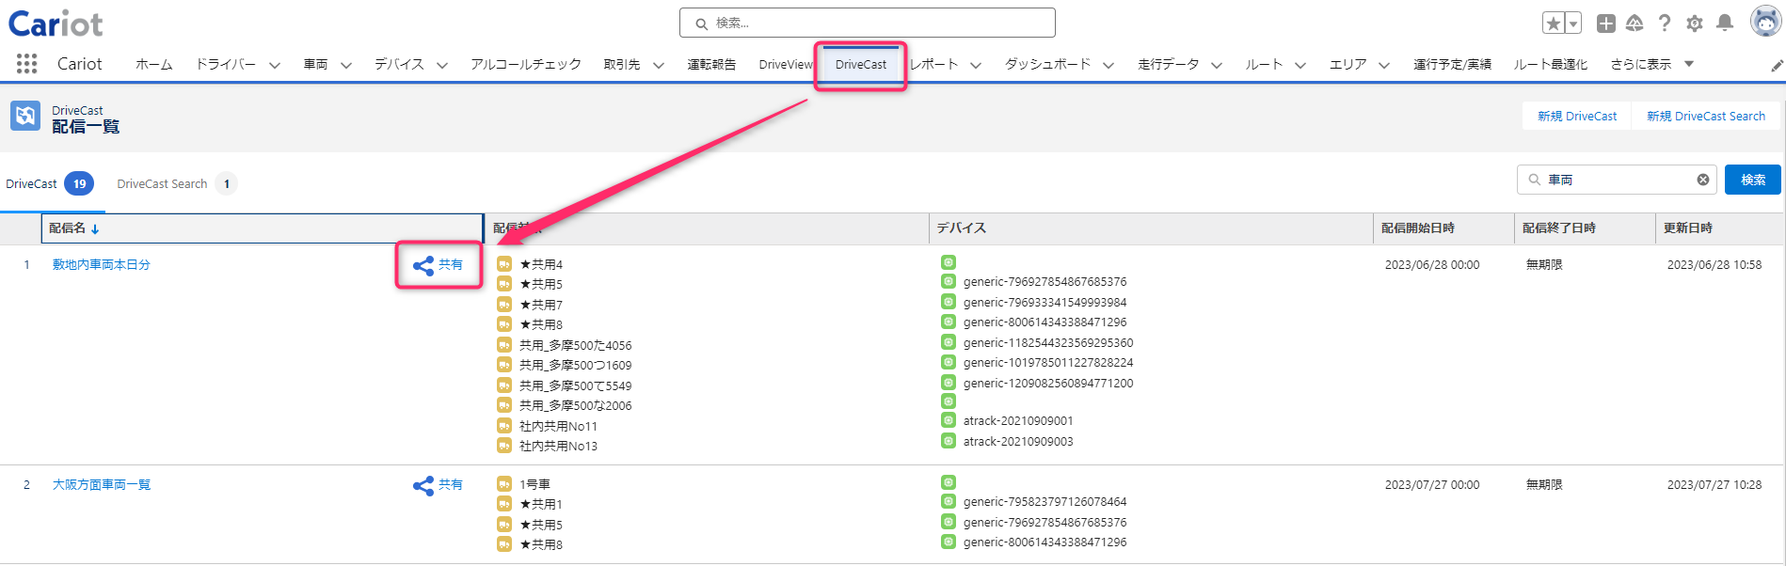Open the app launcher grid
1786x566 pixels.
click(x=27, y=63)
